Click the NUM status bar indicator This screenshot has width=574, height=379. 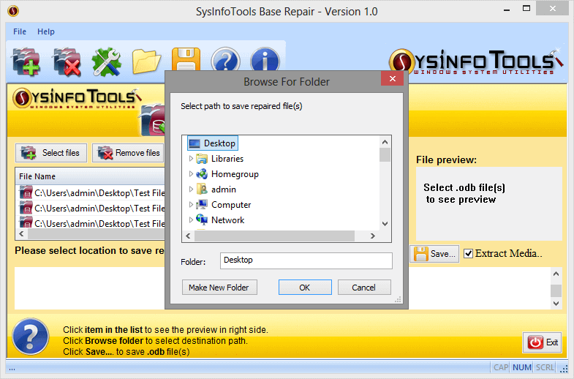[522, 367]
